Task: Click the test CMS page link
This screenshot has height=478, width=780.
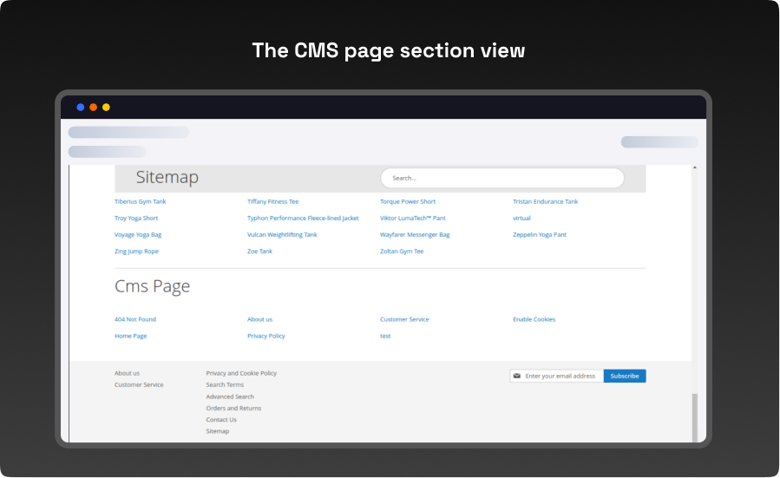Action: [385, 336]
